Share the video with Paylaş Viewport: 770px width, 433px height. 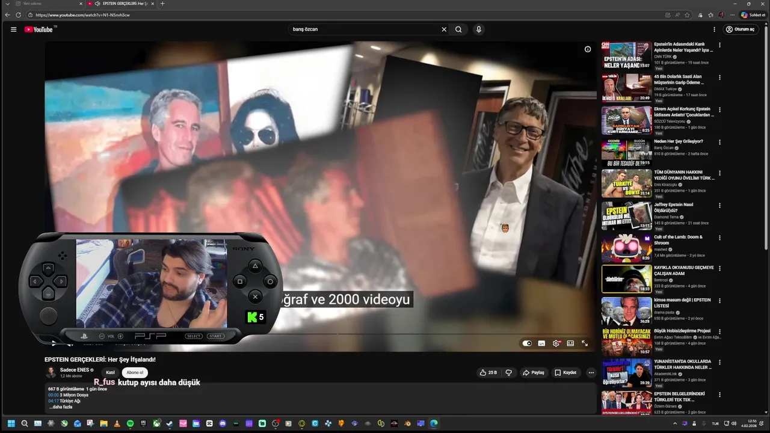pos(534,373)
